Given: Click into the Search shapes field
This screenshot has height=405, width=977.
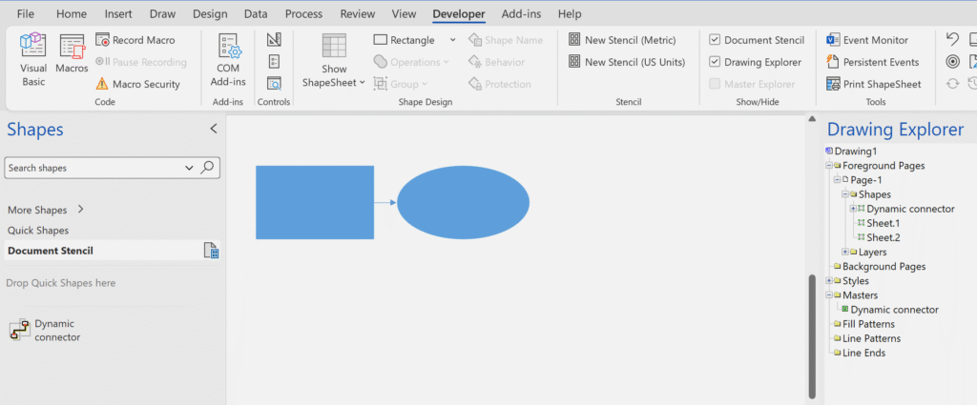Looking at the screenshot, I should (94, 168).
